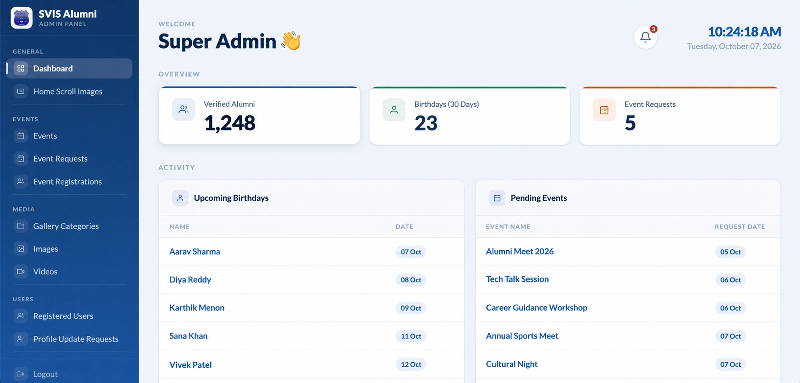Viewport: 800px width, 383px height.
Task: Click the Event Requests card calendar icon
Action: tap(604, 110)
